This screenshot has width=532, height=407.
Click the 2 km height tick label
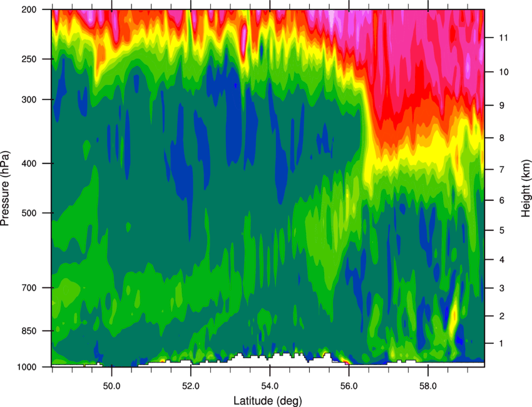coord(501,316)
